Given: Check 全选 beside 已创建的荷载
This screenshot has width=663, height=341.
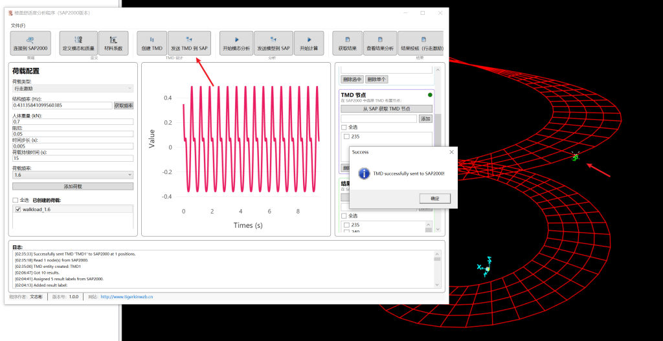Looking at the screenshot, I should tap(16, 200).
